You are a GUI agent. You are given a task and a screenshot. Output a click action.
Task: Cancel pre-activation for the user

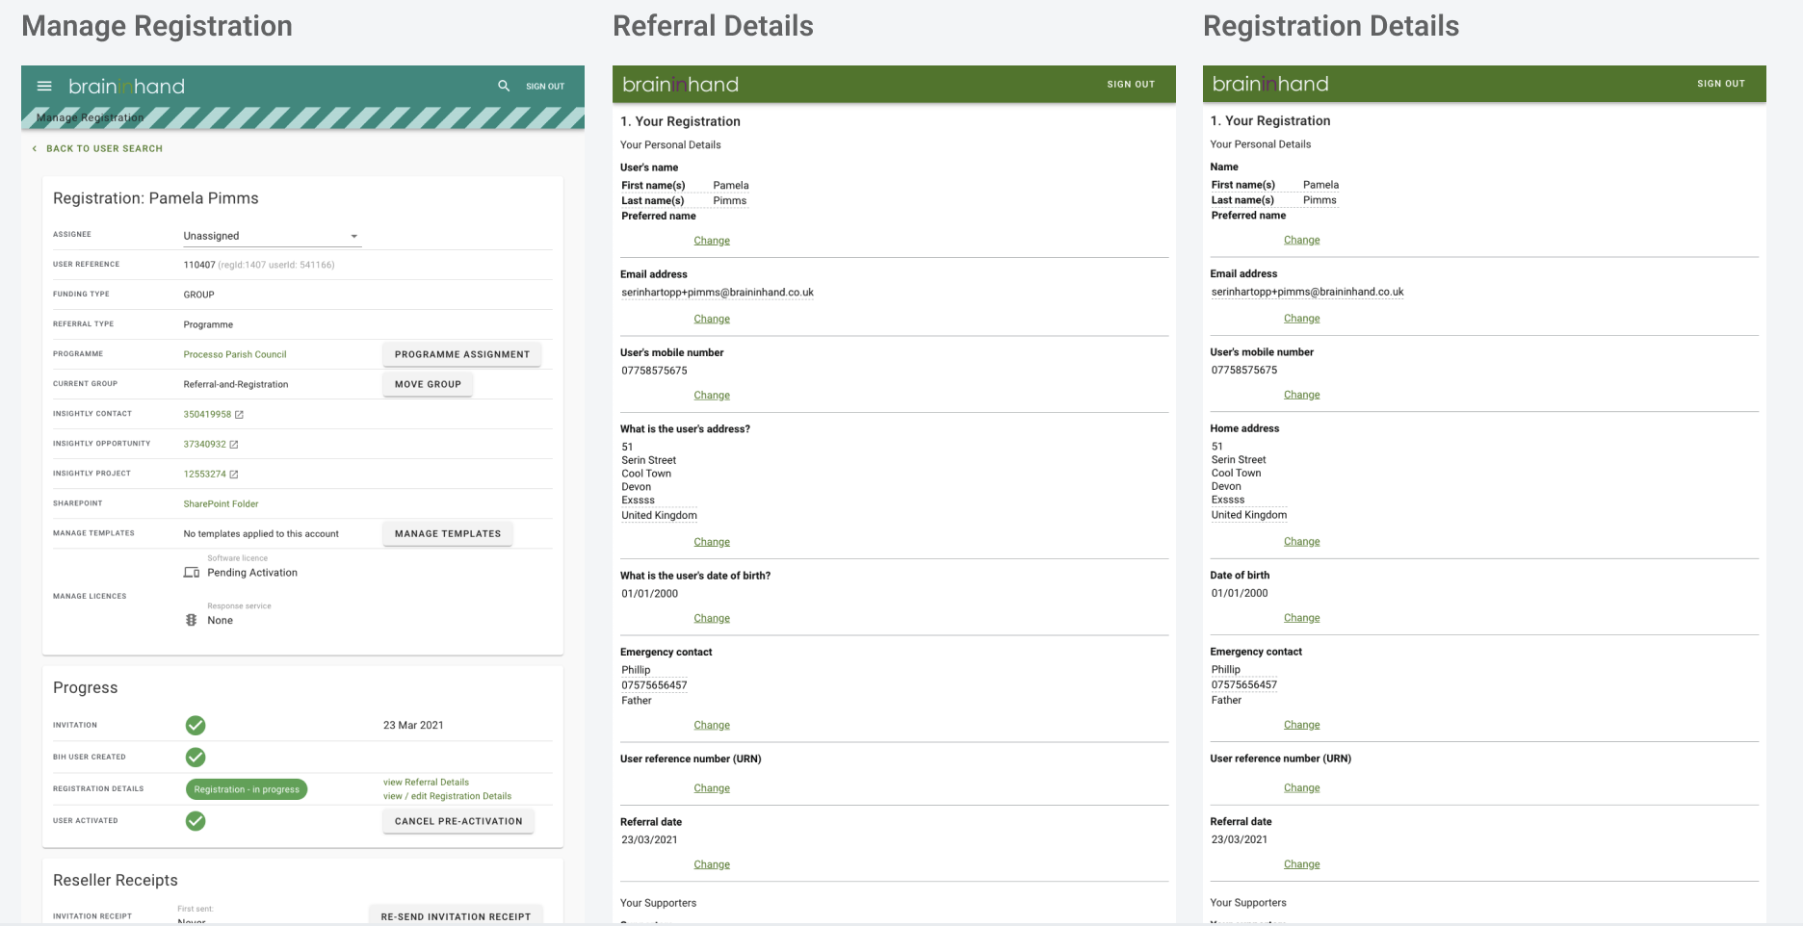tap(458, 821)
